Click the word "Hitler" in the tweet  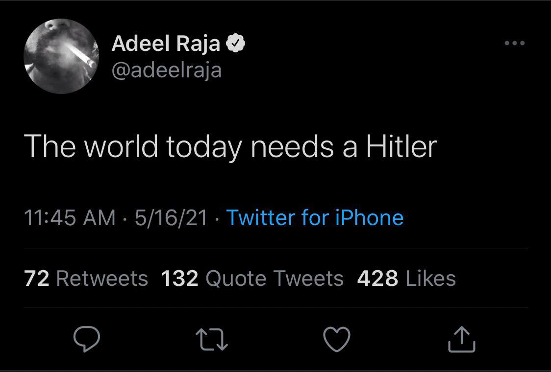(x=401, y=146)
